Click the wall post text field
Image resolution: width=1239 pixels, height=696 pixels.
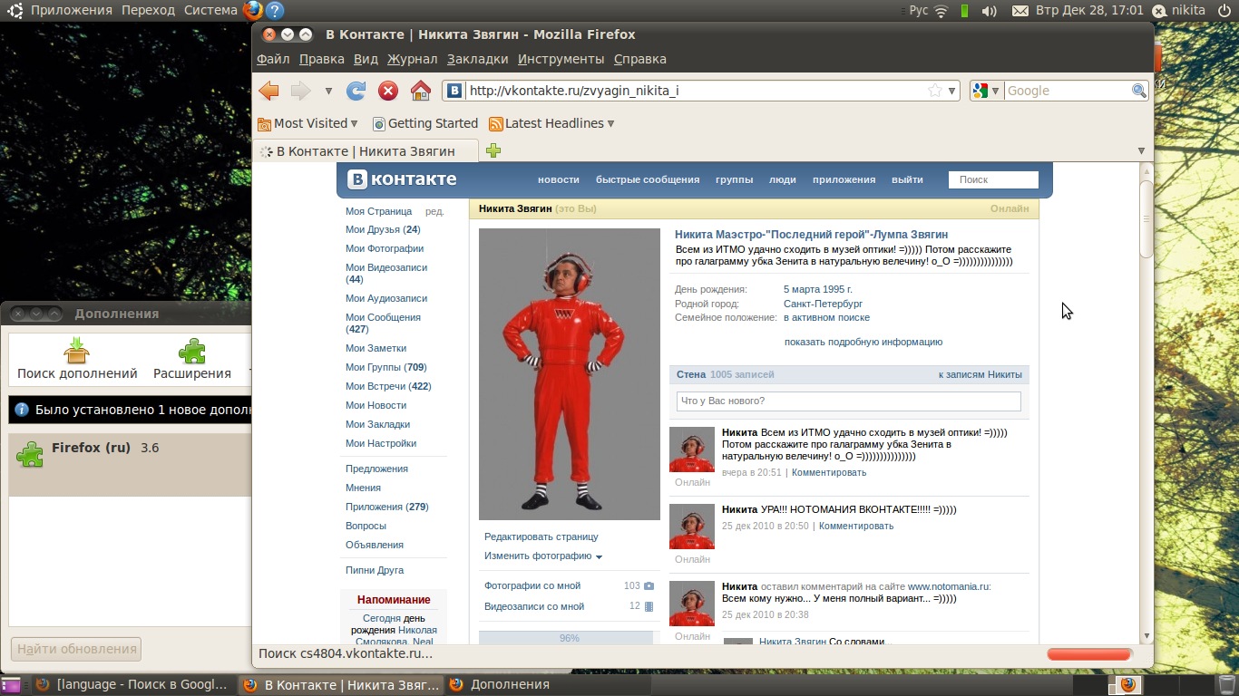point(848,401)
